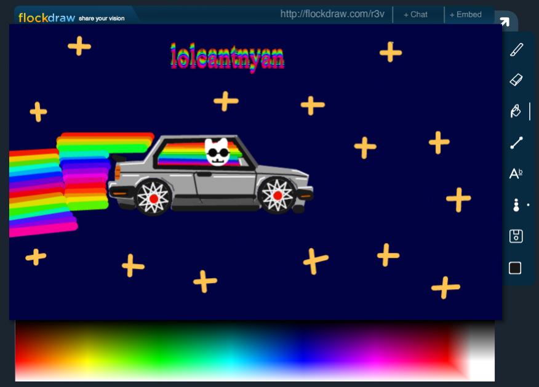This screenshot has height=387, width=539.
Task: Click the lolcantnyan rainbow text
Action: point(227,57)
